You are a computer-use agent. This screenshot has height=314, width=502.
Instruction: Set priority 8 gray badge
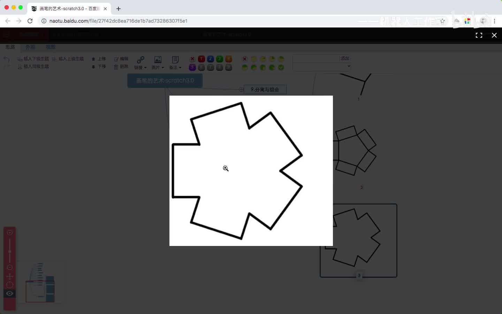(x=220, y=67)
